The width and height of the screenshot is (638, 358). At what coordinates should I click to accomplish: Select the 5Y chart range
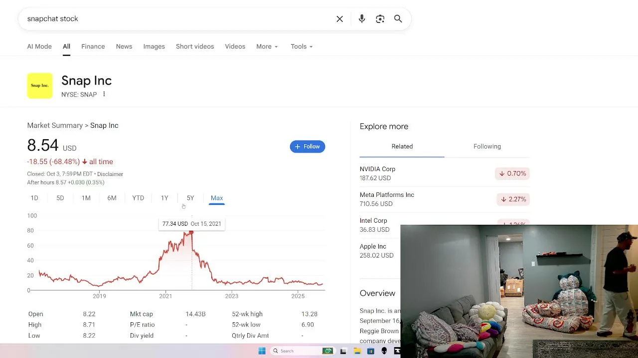point(190,198)
